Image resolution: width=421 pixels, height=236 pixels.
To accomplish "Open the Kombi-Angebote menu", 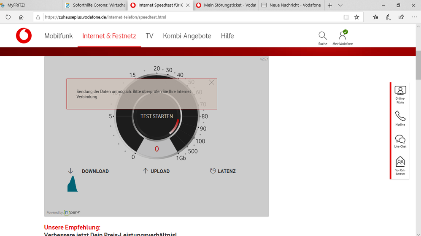I will 187,36.
